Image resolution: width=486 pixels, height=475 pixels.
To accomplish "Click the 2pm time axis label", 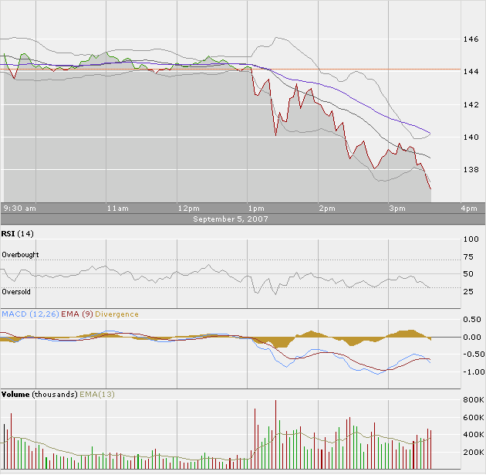I will 326,209.
